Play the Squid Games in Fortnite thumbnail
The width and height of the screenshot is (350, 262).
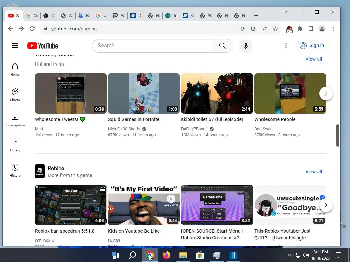(x=144, y=93)
